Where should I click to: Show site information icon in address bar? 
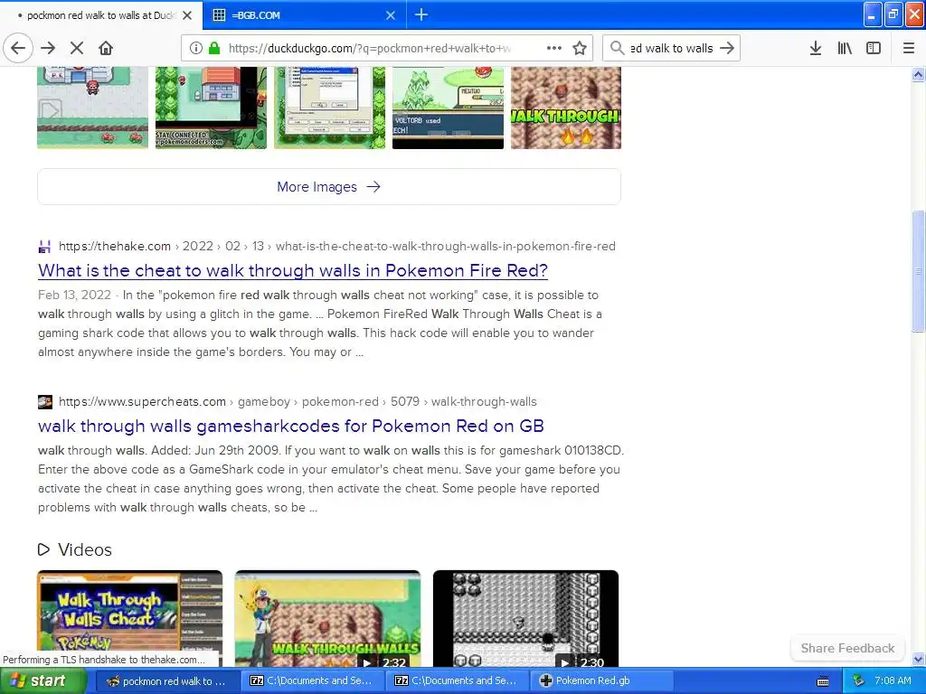point(196,48)
